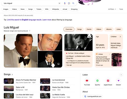The image size is (127, 99).
Task: Switch to the Albums knowledge panel tab
Action: tap(109, 29)
